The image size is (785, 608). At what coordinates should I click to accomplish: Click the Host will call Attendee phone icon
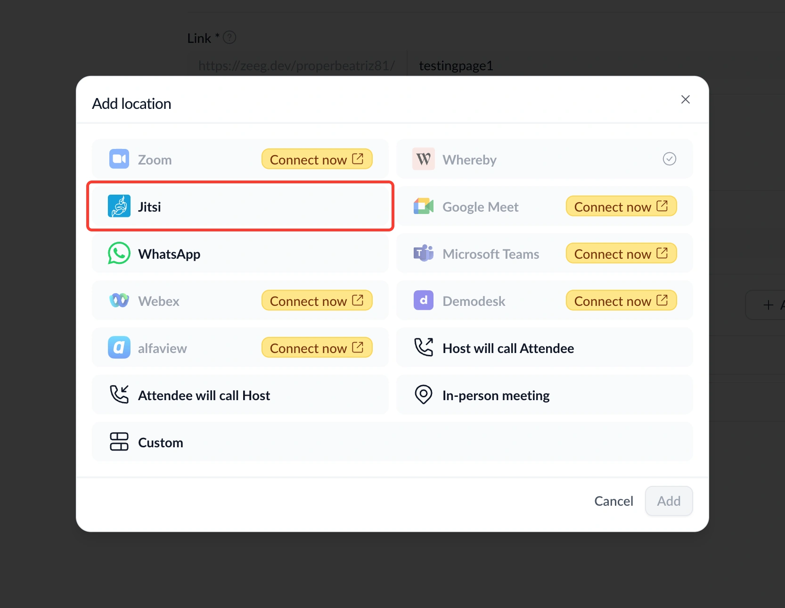(x=424, y=347)
